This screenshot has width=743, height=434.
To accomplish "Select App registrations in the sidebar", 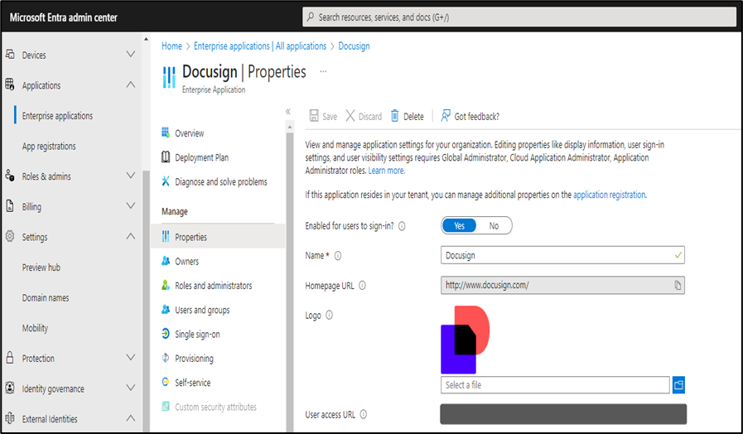I will [49, 147].
